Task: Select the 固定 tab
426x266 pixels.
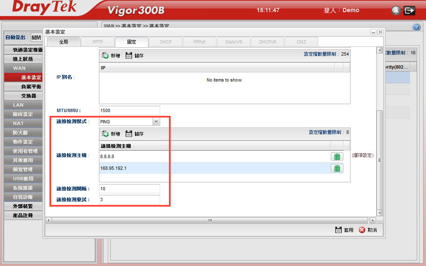Action: pyautogui.click(x=131, y=42)
